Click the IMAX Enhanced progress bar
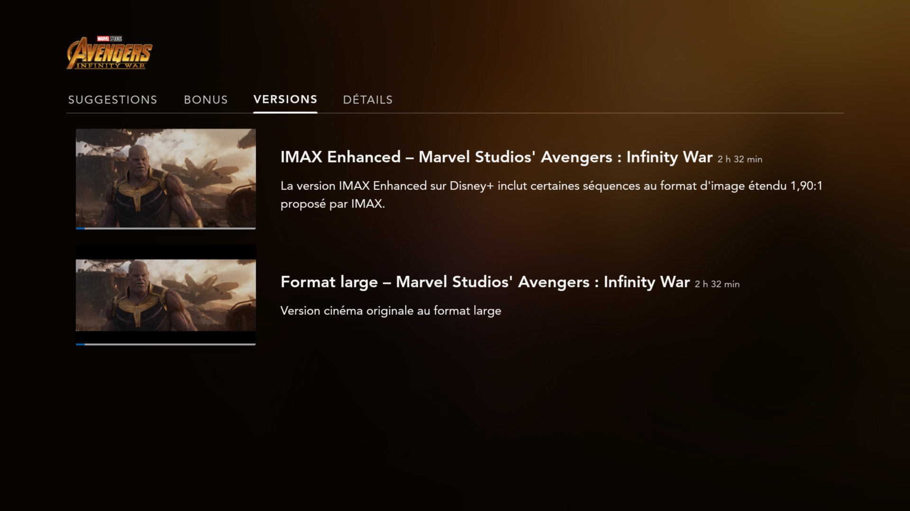The image size is (910, 511). tap(166, 229)
